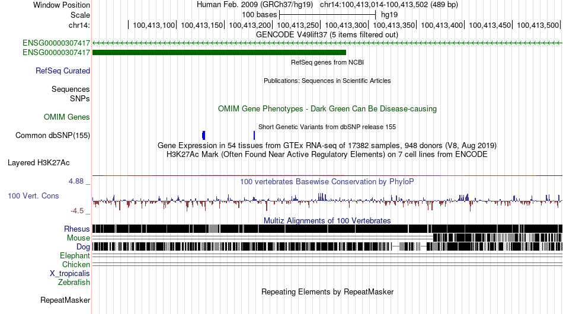Click the Scale track label
563x314 pixels.
tap(80, 15)
